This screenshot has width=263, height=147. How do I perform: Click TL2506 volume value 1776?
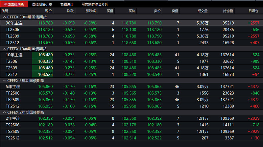tap(204, 30)
